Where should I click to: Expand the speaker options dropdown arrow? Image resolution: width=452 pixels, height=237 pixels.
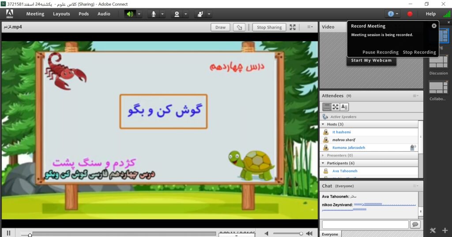pyautogui.click(x=139, y=14)
